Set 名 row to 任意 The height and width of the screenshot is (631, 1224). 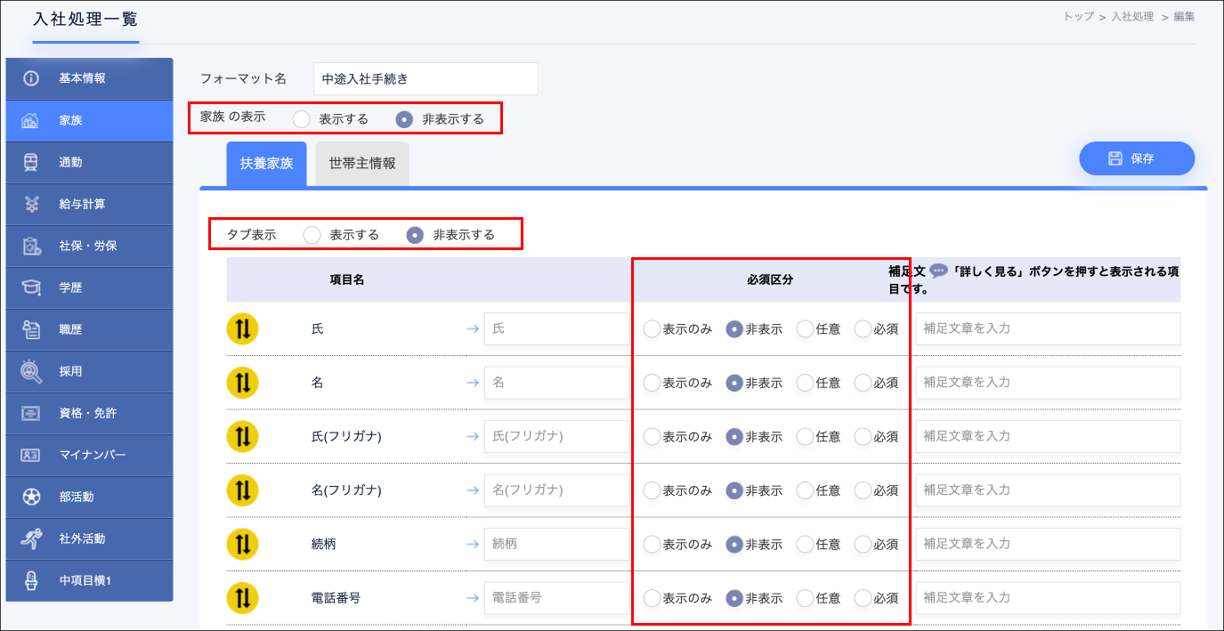click(x=805, y=383)
